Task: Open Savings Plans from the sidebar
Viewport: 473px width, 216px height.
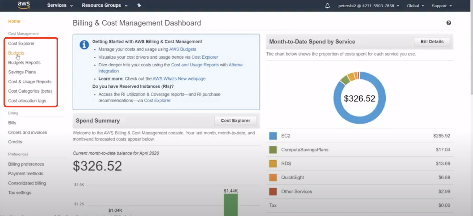Action: pos(22,72)
